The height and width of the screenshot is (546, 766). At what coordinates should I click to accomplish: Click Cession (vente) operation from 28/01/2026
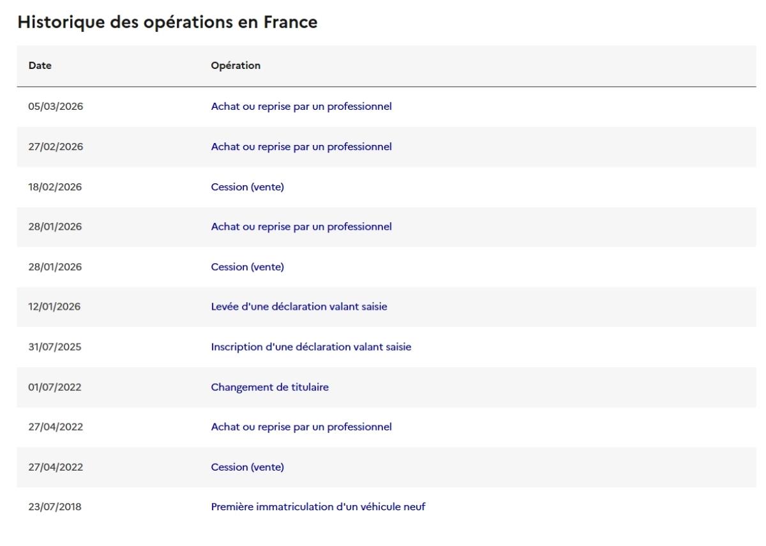point(247,267)
